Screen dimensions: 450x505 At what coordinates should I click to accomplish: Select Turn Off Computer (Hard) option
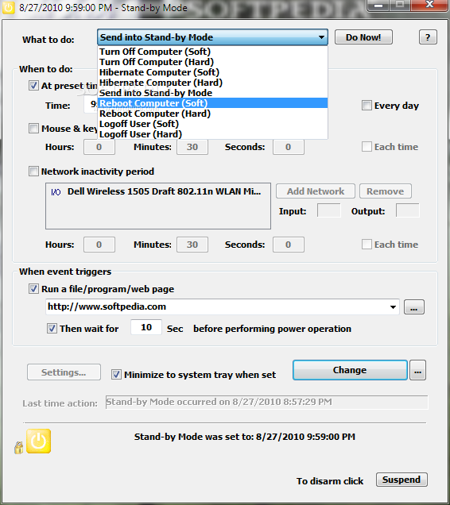point(212,62)
